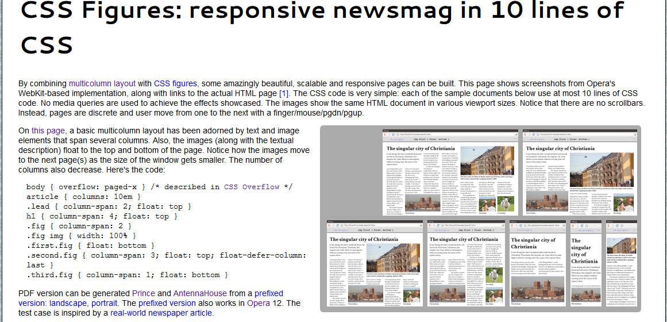
Task: Open real-world newspaper article link
Action: click(161, 313)
